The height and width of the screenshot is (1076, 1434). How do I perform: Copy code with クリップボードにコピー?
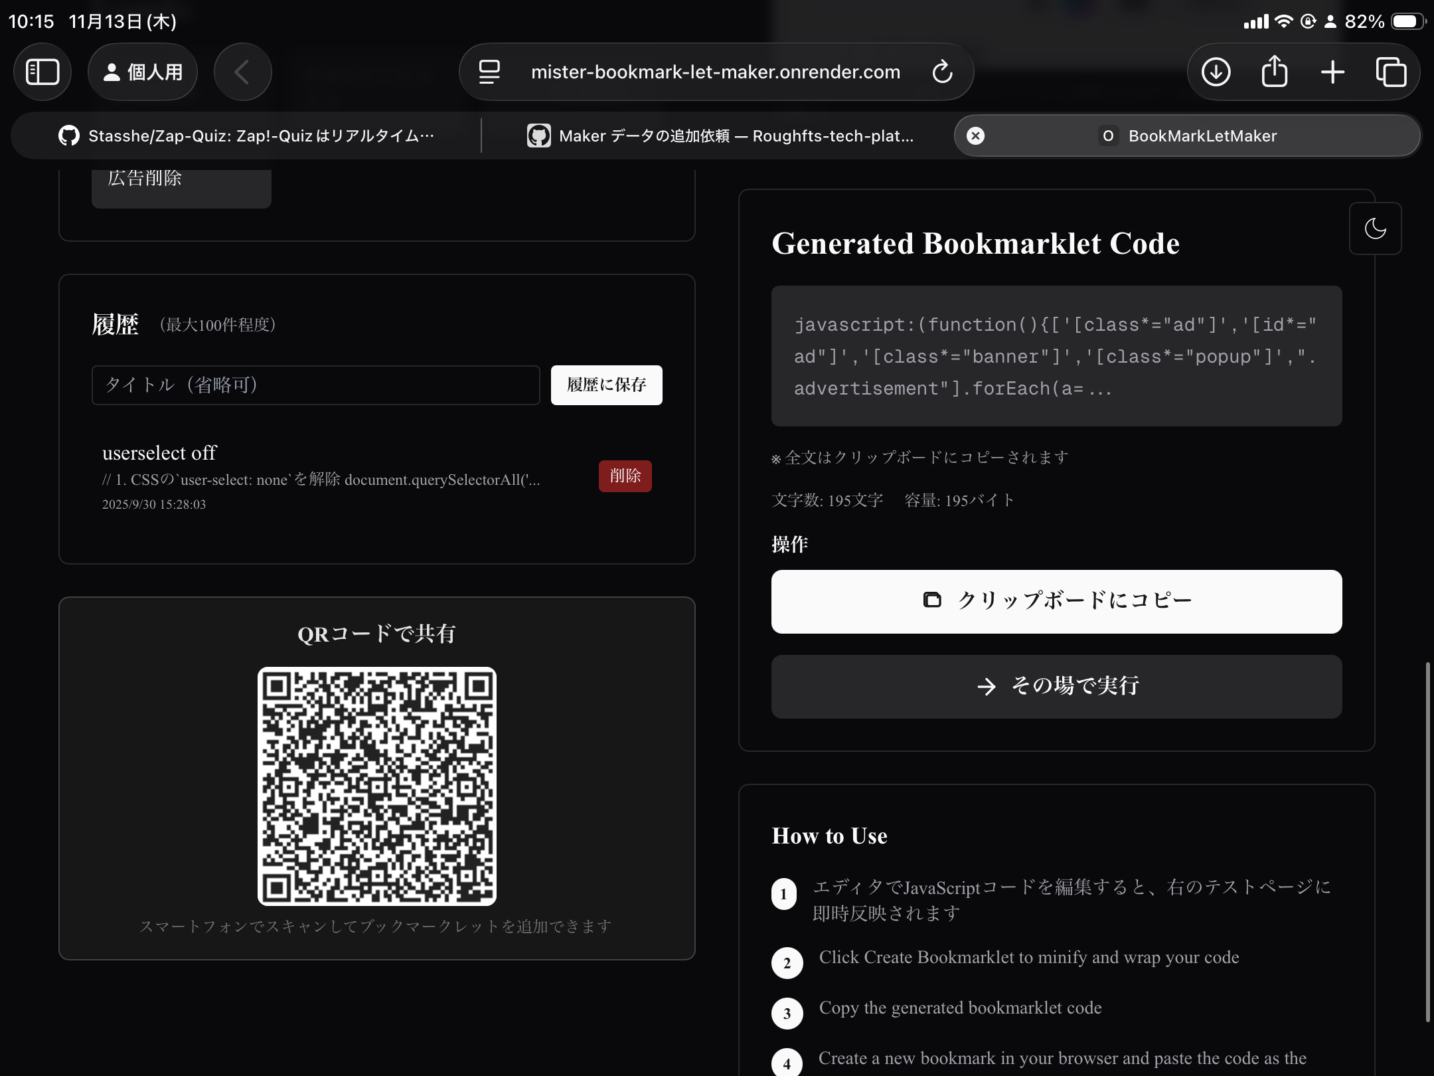coord(1056,601)
